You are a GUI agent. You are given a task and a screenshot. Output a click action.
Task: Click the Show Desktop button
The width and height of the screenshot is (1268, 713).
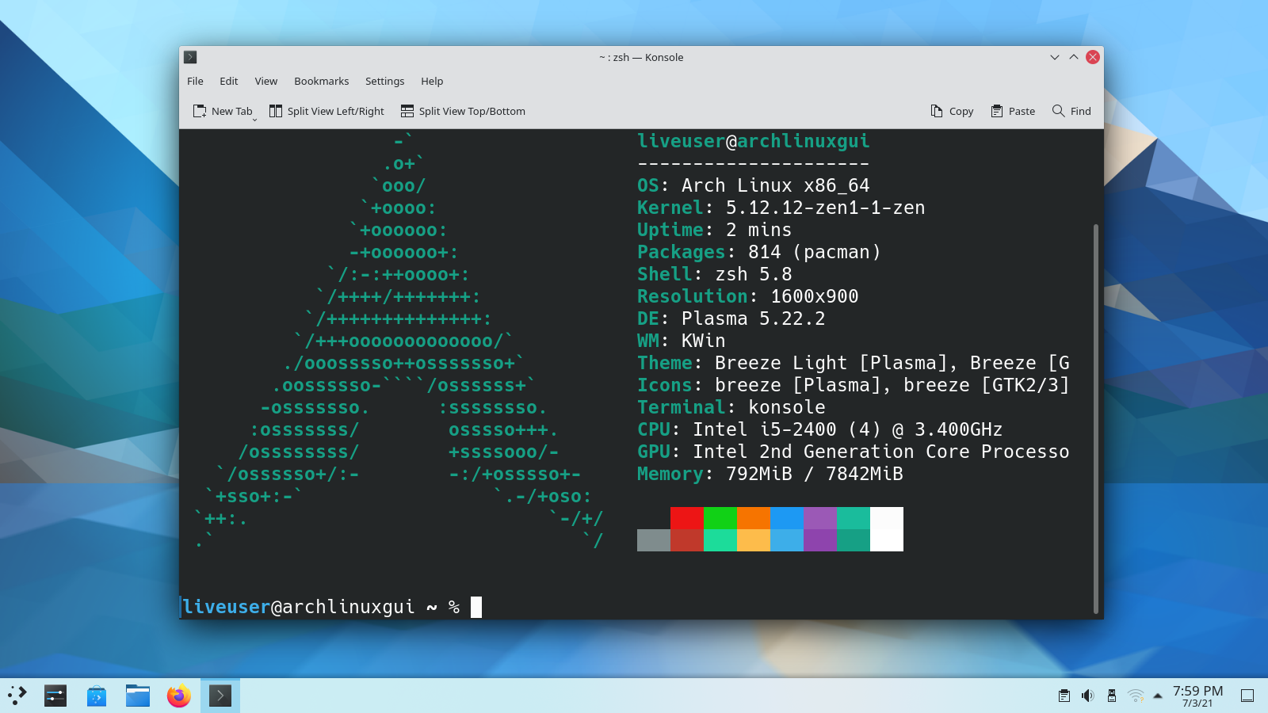point(1247,696)
